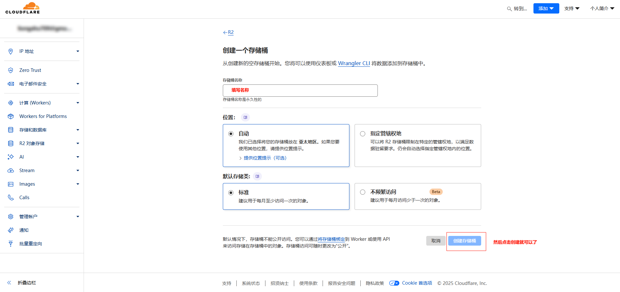Select the AI sidebar icon
620x292 pixels.
point(11,157)
